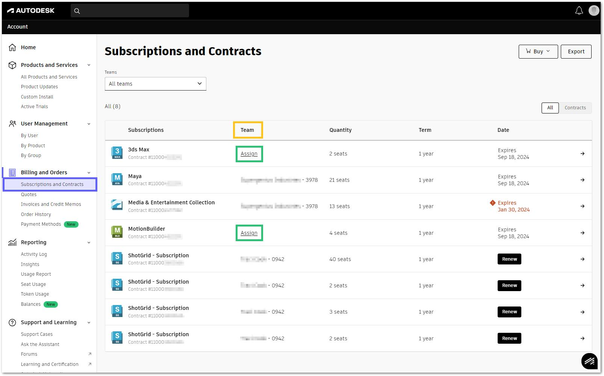The width and height of the screenshot is (604, 376).
Task: Open the Teams dropdown showing All teams
Action: [156, 84]
